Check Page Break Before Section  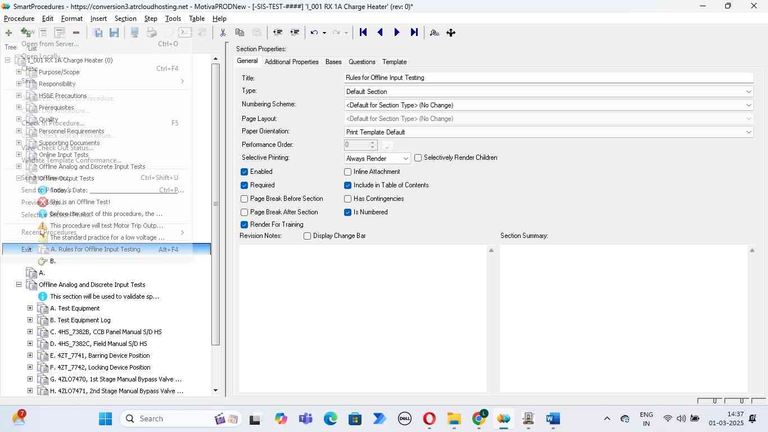point(244,199)
